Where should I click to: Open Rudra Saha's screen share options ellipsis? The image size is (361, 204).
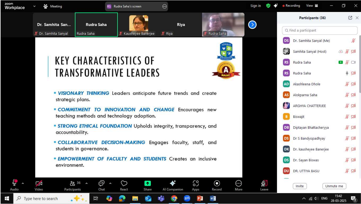164,6
